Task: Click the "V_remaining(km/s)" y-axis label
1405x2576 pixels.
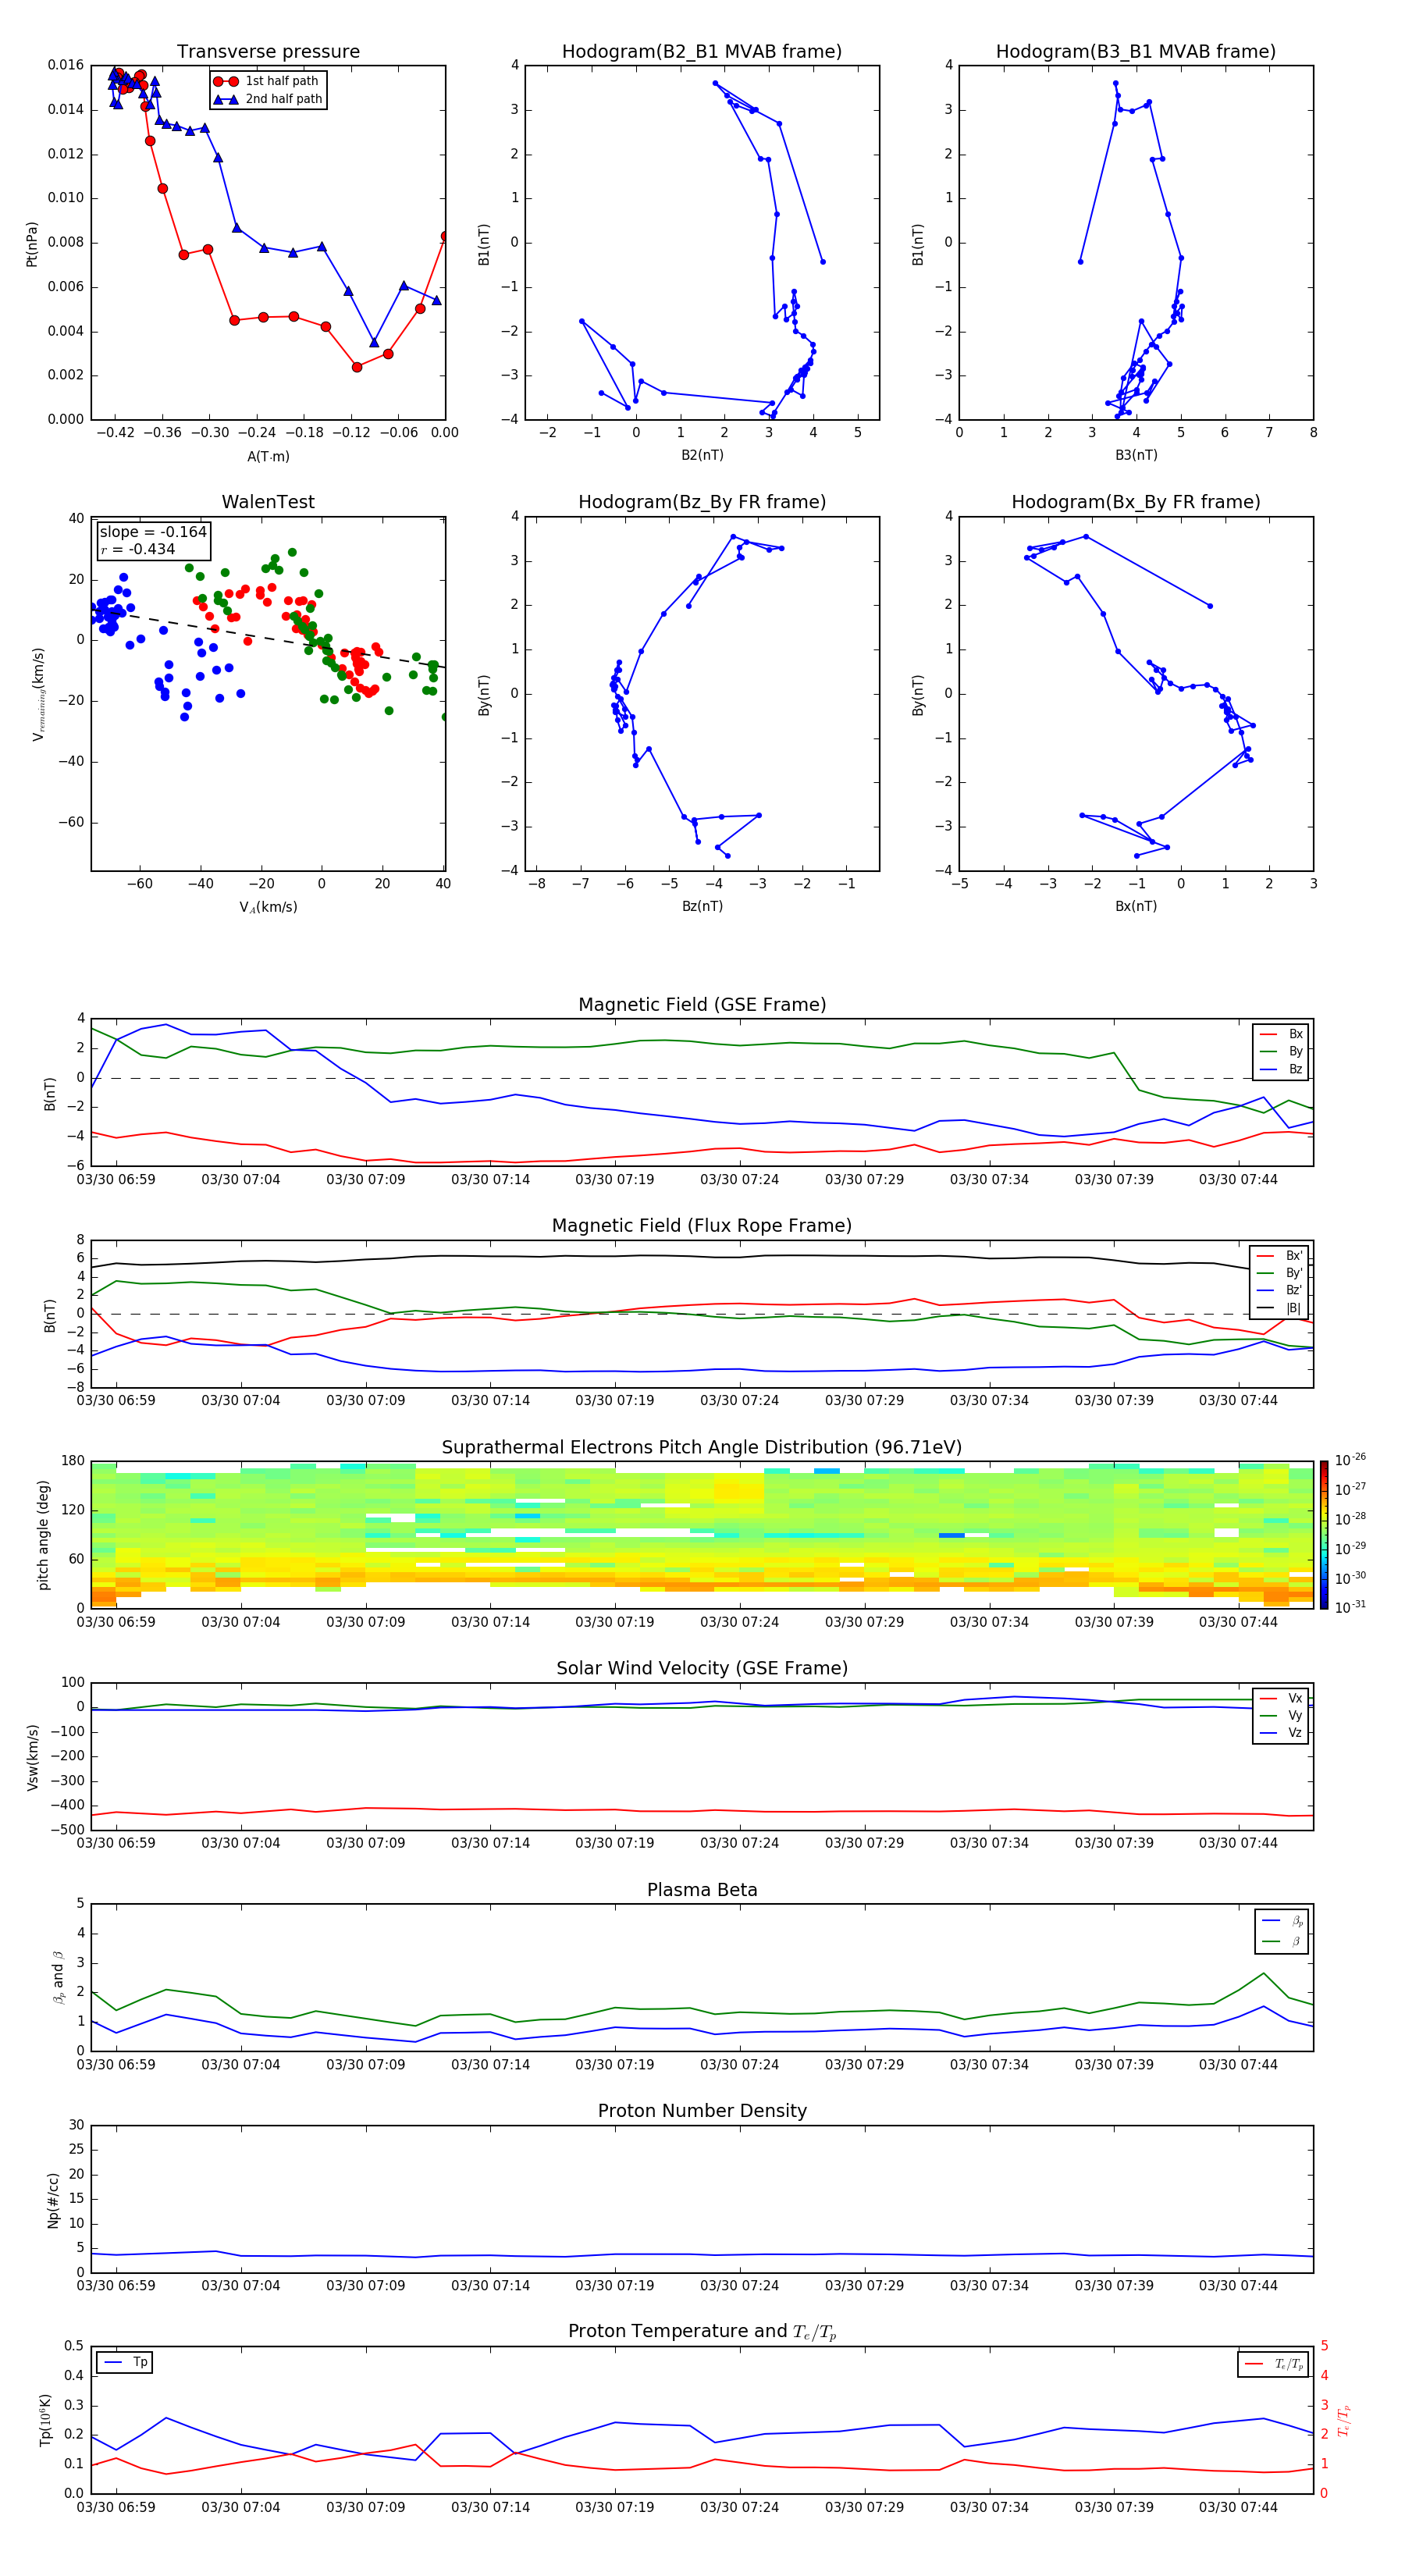Action: coord(39,694)
